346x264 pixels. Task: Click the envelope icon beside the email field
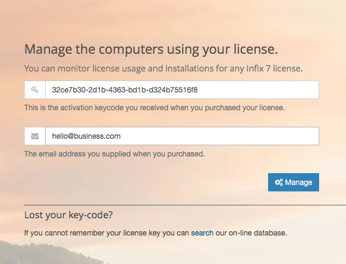(x=35, y=136)
